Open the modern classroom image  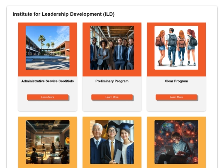(48, 142)
